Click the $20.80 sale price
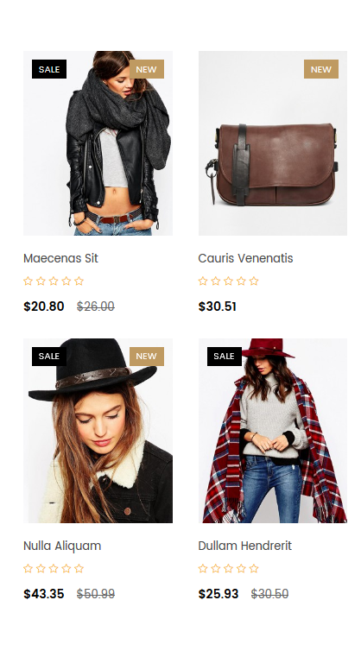This screenshot has width=361, height=657. pyautogui.click(x=44, y=306)
